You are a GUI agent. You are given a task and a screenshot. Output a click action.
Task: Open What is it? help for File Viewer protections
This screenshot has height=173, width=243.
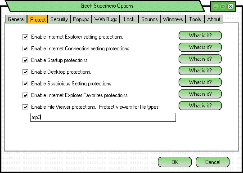point(200,106)
